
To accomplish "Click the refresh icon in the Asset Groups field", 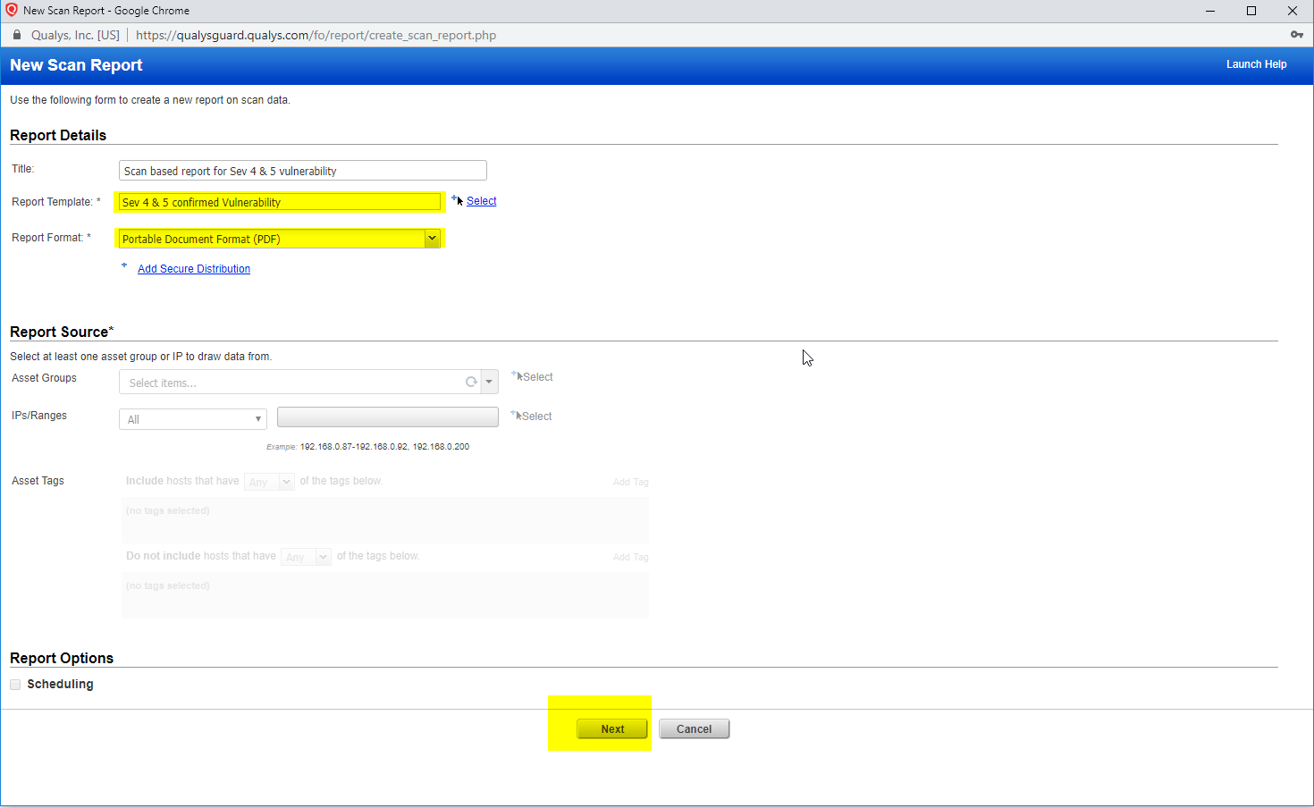I will (x=471, y=382).
